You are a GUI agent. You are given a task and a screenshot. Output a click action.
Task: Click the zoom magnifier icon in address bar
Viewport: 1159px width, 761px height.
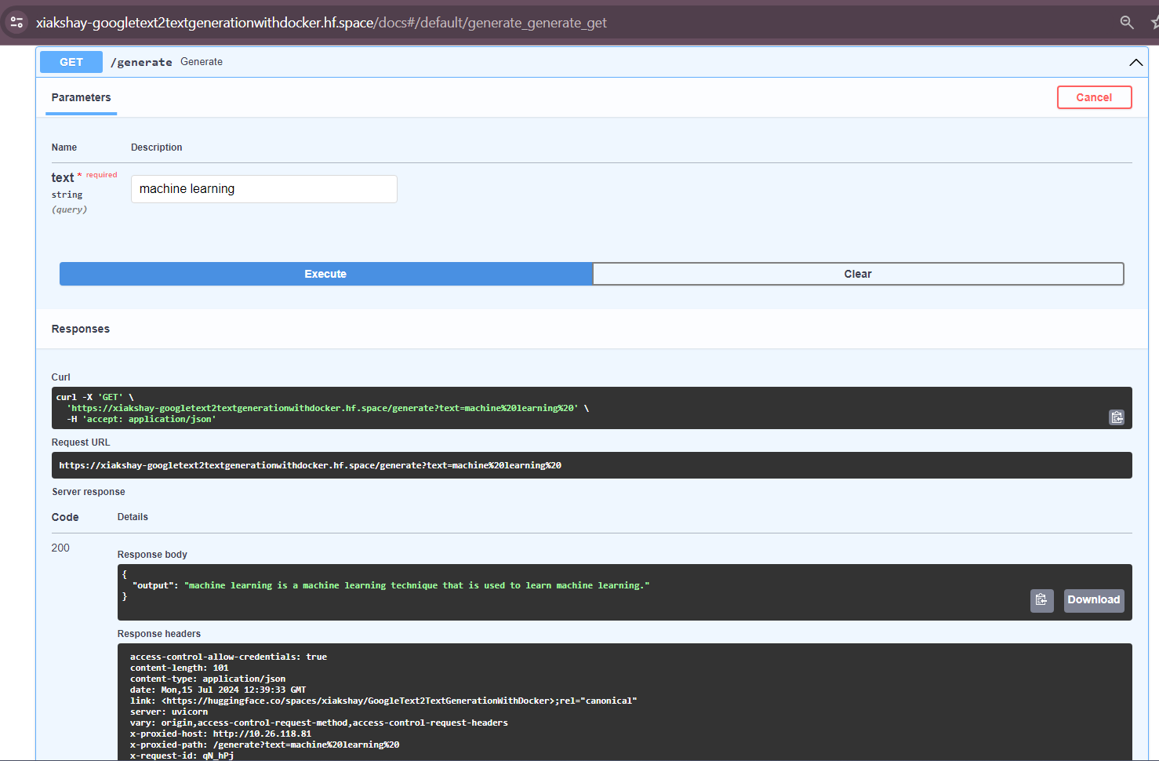(1126, 23)
